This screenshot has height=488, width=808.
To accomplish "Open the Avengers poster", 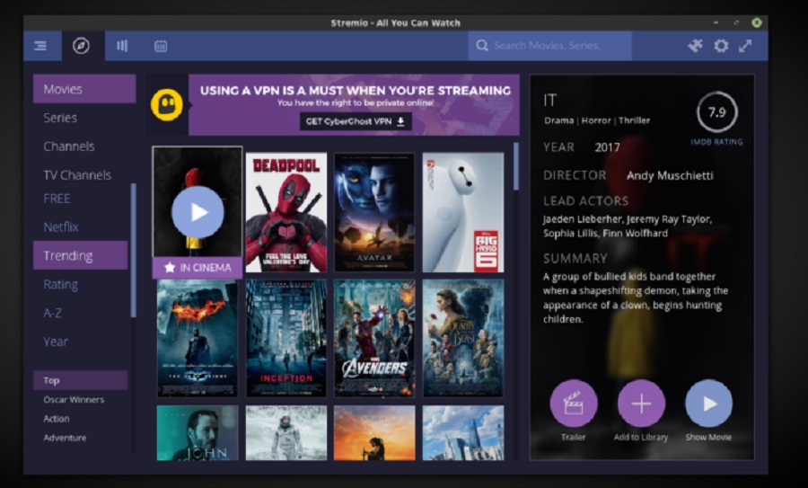I will click(x=374, y=339).
